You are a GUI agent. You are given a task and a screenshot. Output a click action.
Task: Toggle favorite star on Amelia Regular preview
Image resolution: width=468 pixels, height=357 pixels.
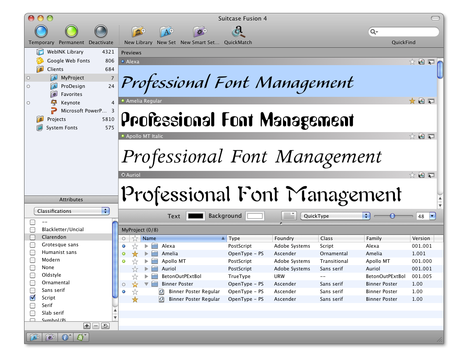pyautogui.click(x=412, y=101)
